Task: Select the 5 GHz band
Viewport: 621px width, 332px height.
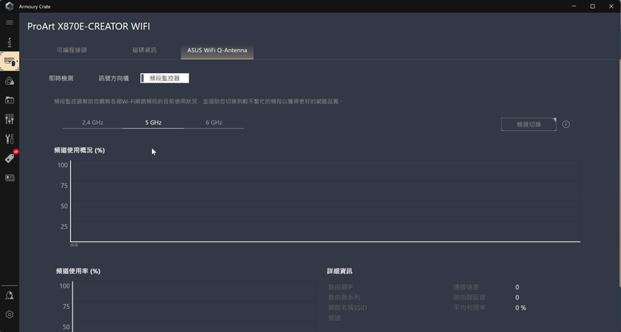Action: click(154, 122)
